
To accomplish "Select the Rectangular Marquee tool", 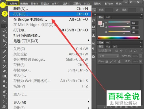I will tap(4, 26).
